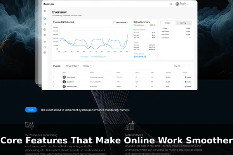The height and width of the screenshot is (155, 233).
Task: Open the eye icon in sidebar
Action: [45, 35]
